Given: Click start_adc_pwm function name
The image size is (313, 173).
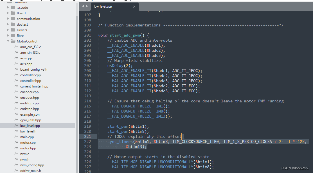Looking at the screenshot, I should pos(125,35).
